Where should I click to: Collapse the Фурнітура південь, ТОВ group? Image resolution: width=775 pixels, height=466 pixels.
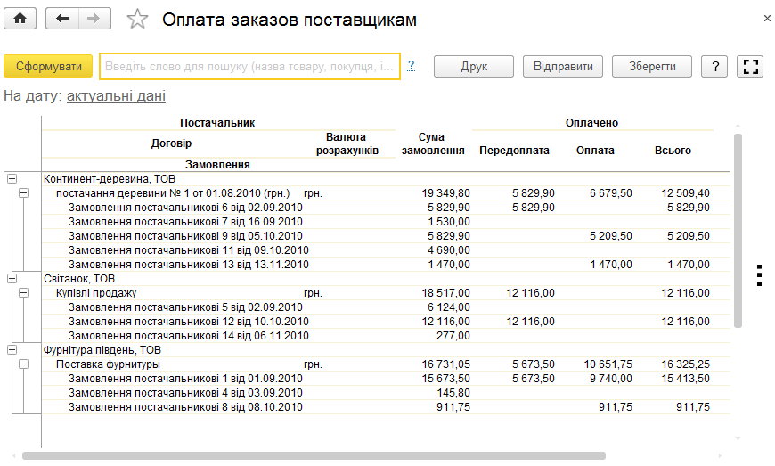[12, 350]
